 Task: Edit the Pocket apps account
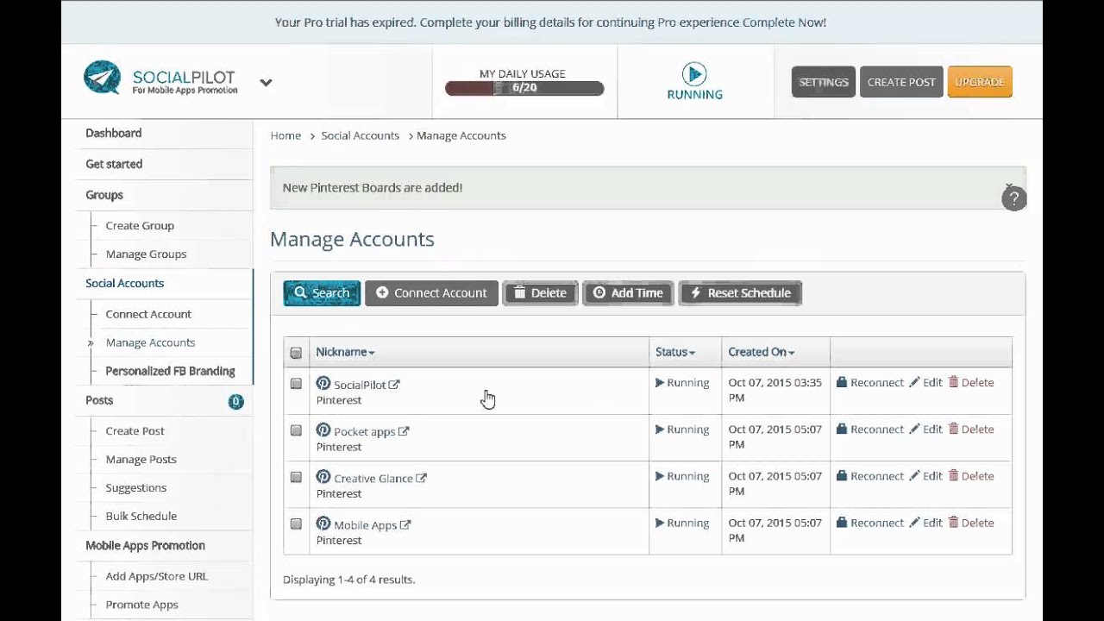pyautogui.click(x=925, y=429)
